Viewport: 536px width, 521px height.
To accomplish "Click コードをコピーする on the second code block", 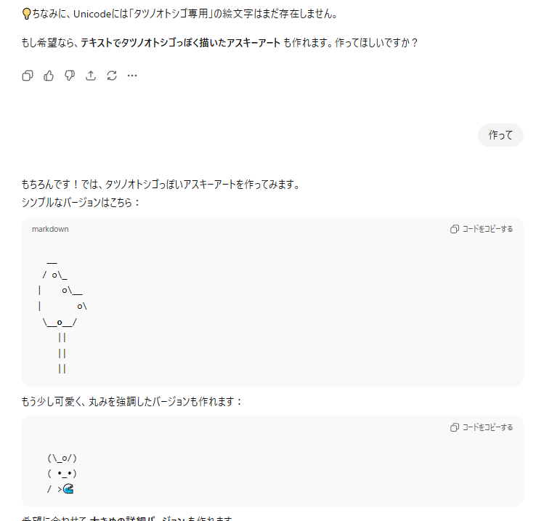I will pyautogui.click(x=482, y=427).
